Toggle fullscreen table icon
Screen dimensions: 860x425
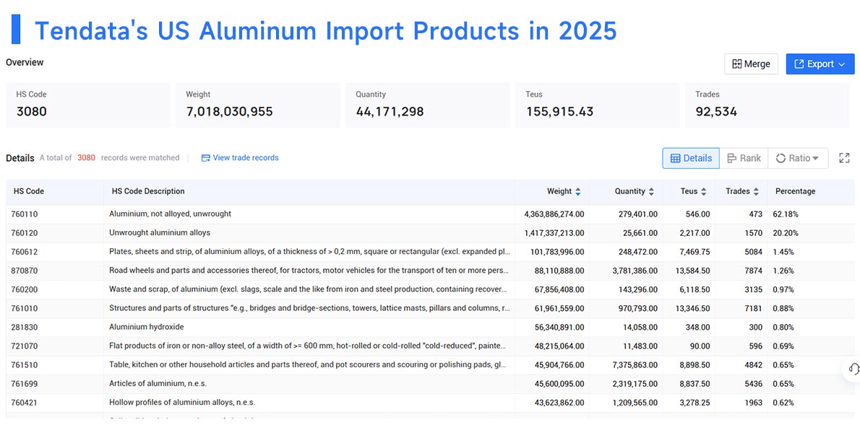coord(844,158)
